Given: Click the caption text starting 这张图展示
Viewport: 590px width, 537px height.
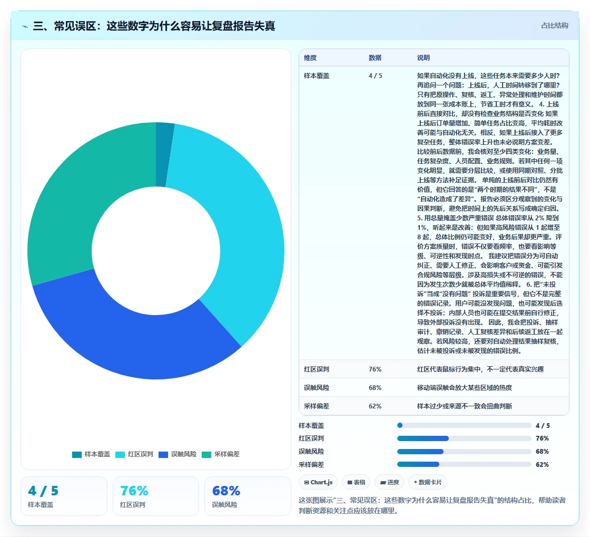Looking at the screenshot, I should tap(432, 505).
